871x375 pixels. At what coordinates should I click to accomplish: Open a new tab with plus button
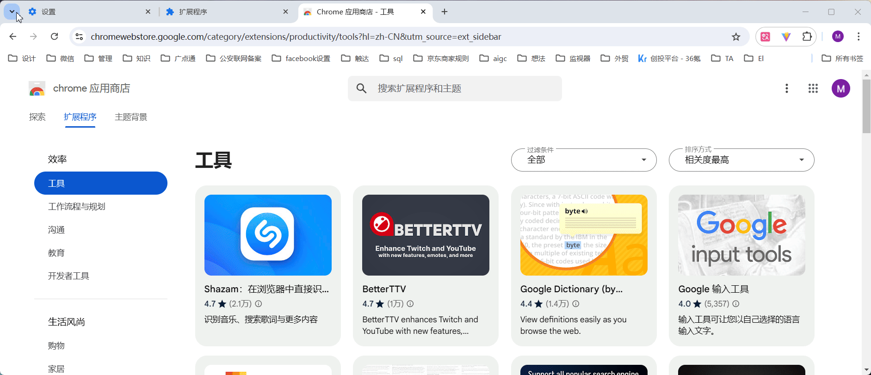(x=445, y=12)
